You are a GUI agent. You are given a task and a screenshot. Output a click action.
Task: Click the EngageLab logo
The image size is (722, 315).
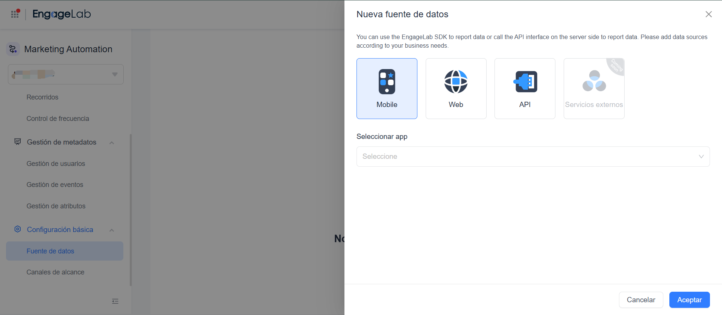click(62, 14)
